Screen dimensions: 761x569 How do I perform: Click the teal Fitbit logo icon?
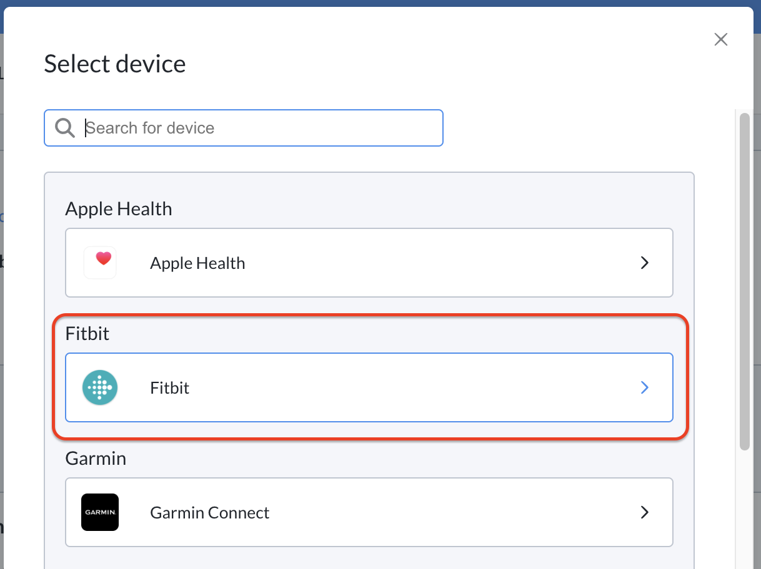(100, 387)
